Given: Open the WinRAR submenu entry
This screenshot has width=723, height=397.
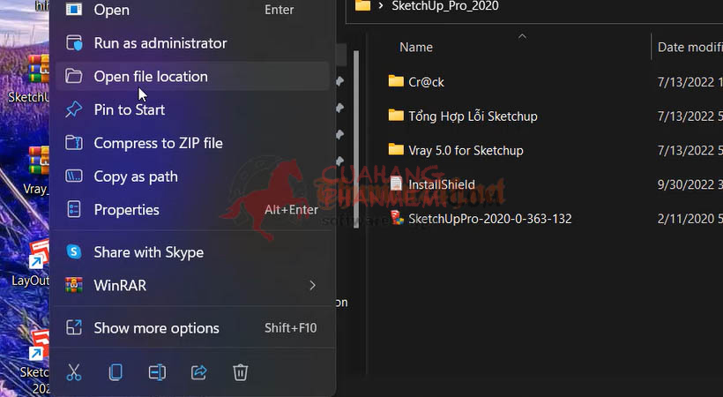Looking at the screenshot, I should [192, 285].
